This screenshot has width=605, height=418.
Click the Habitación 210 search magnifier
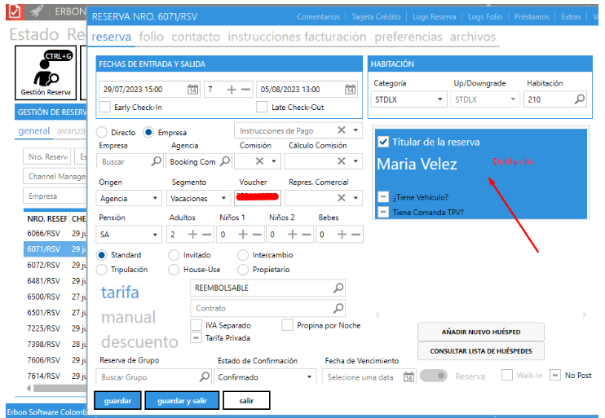[580, 99]
